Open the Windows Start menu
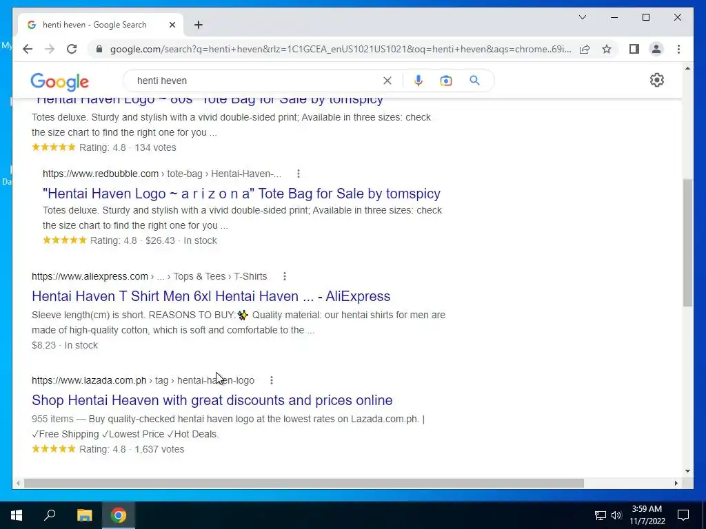The image size is (706, 529). [17, 515]
